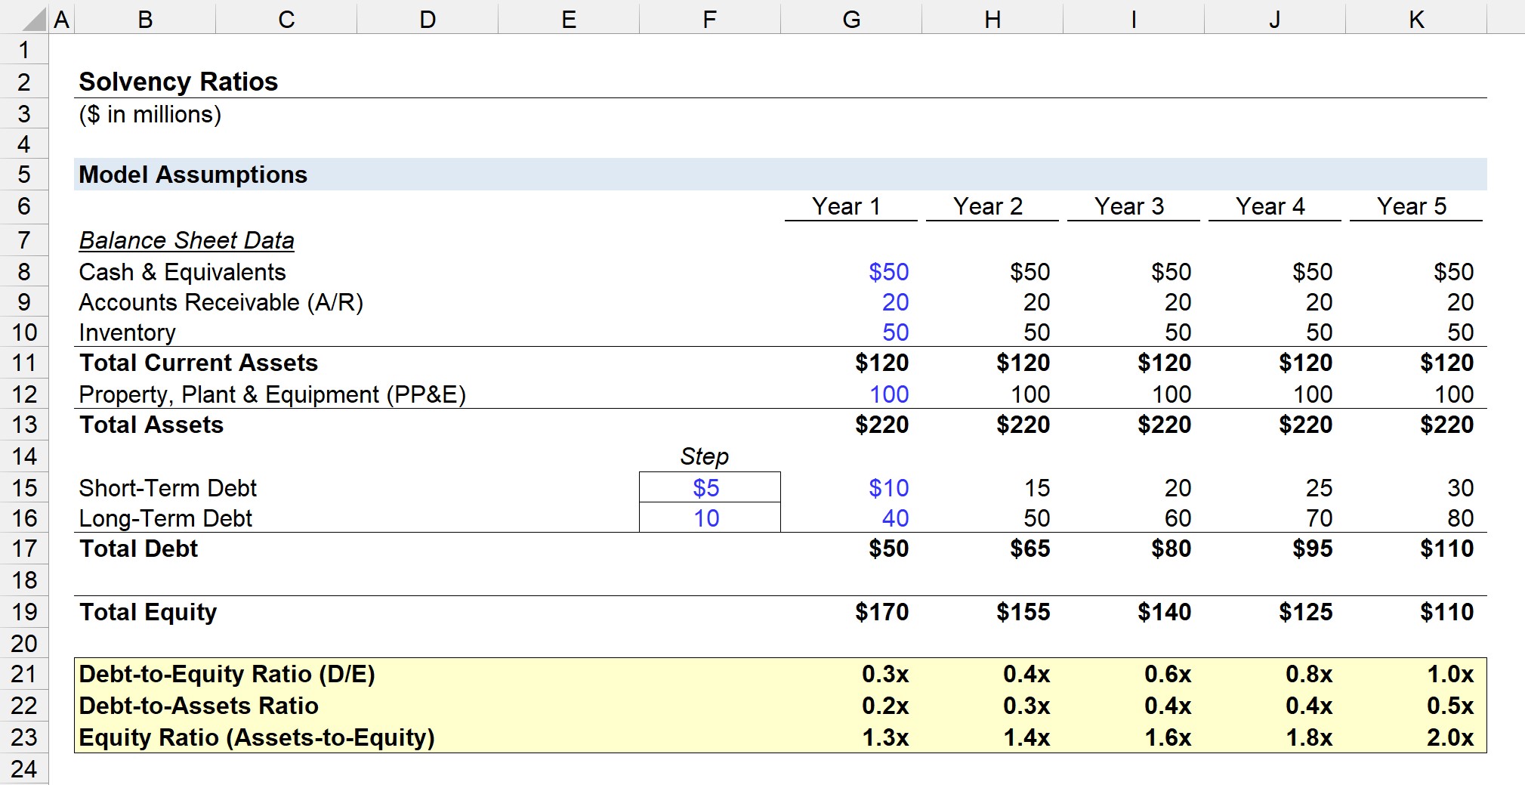The height and width of the screenshot is (785, 1525).
Task: Click the Property, Plant & Equipment label
Action: (272, 394)
